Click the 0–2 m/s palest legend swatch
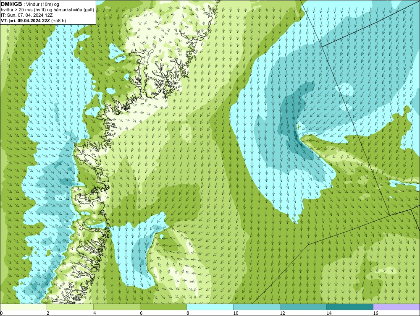This screenshot has width=420, height=316. point(24,307)
